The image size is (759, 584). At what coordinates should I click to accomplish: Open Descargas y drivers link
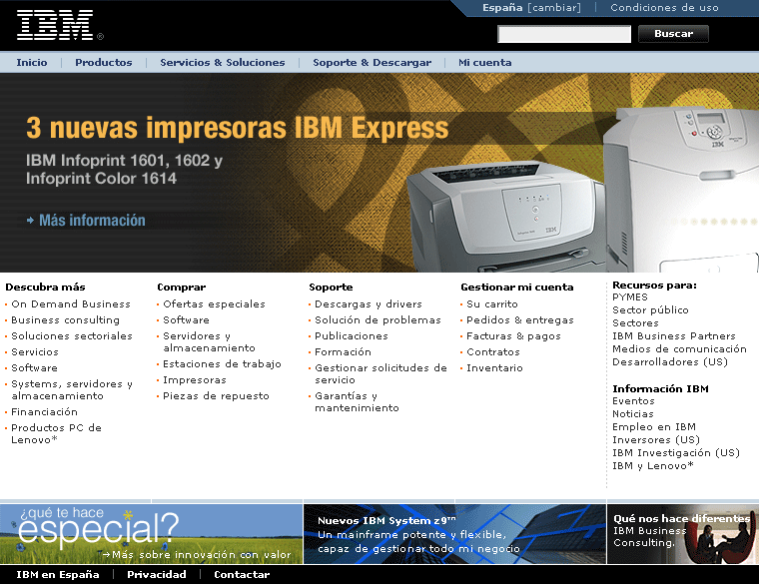(369, 303)
